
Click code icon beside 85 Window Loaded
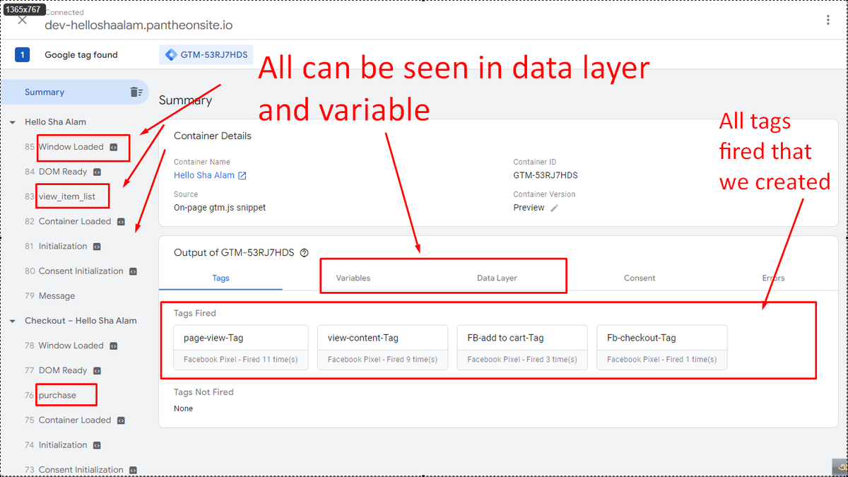coord(113,147)
